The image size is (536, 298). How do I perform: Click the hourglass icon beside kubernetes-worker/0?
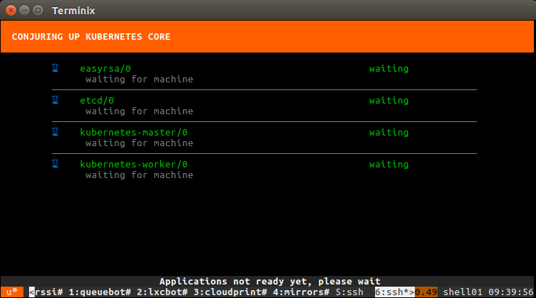click(x=55, y=164)
